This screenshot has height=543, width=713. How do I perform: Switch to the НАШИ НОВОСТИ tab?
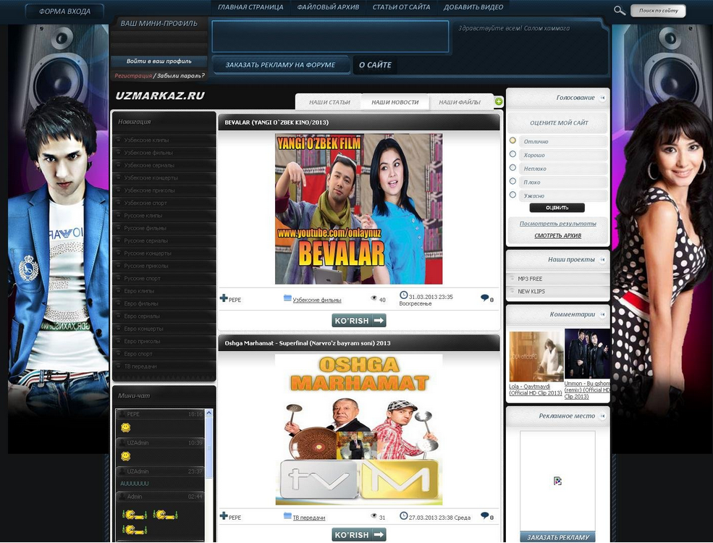coord(395,102)
